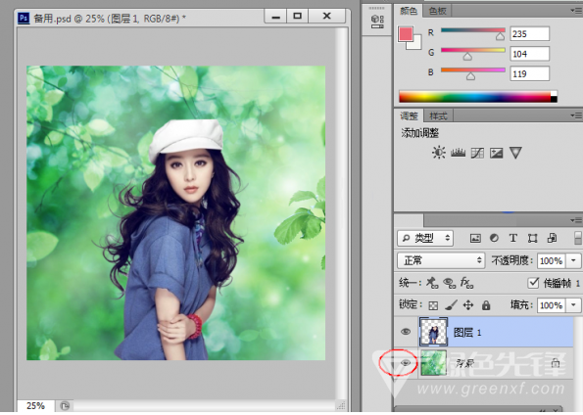Add an Exposure adjustment
583x415 pixels.
(497, 153)
